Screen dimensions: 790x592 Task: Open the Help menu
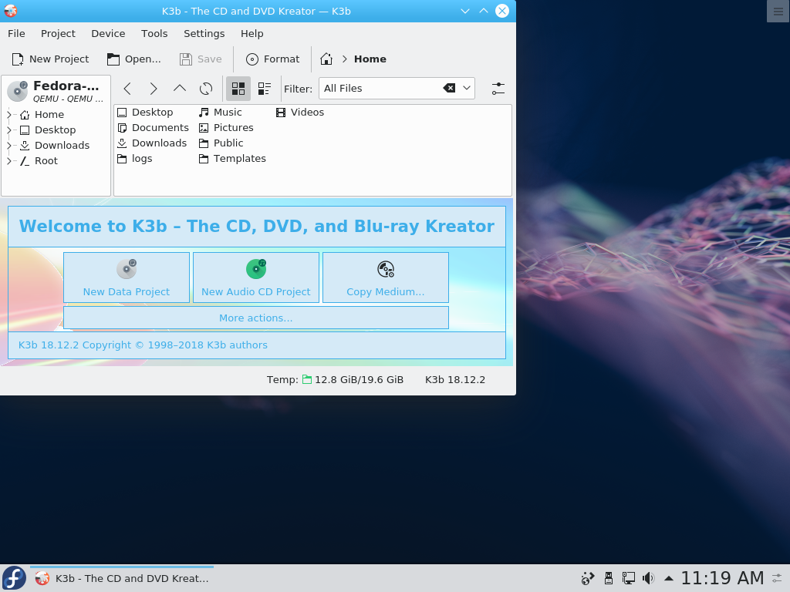(x=252, y=33)
